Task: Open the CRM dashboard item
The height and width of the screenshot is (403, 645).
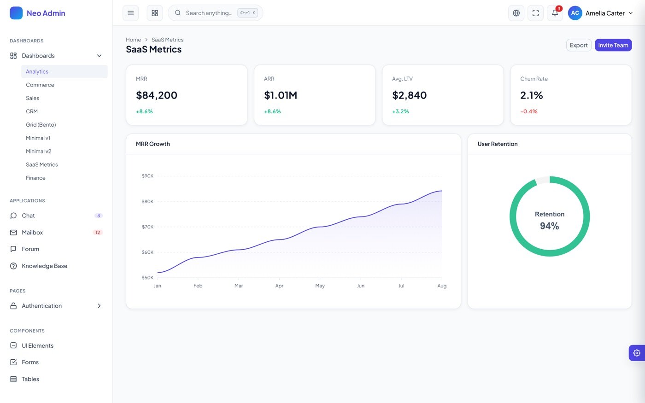Action: [x=64, y=111]
